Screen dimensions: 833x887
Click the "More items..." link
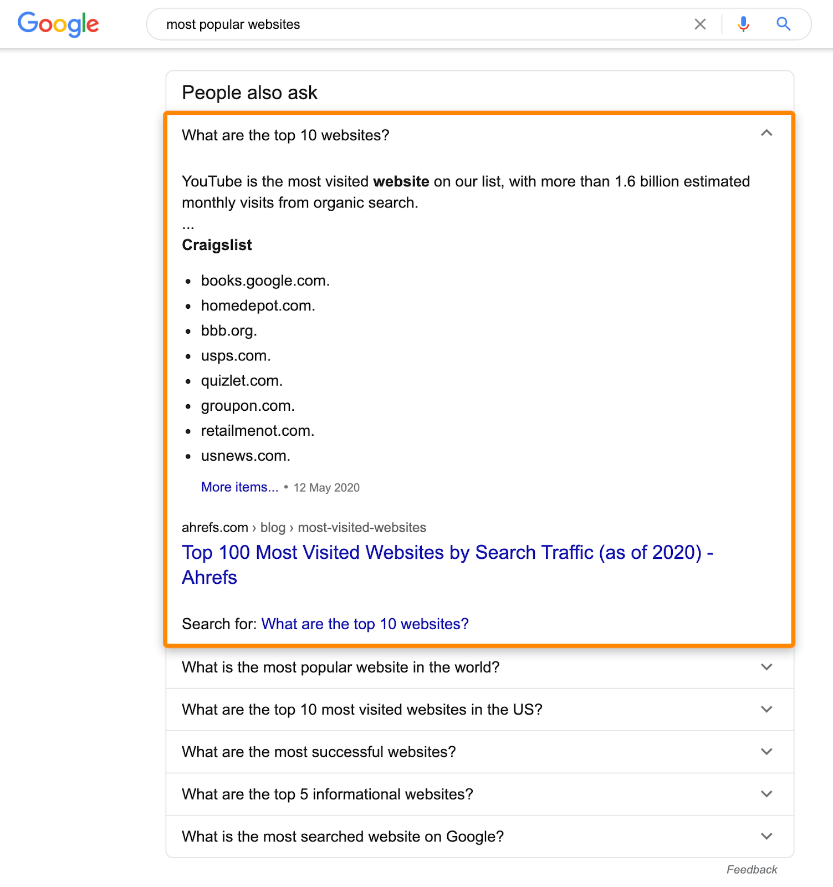239,487
